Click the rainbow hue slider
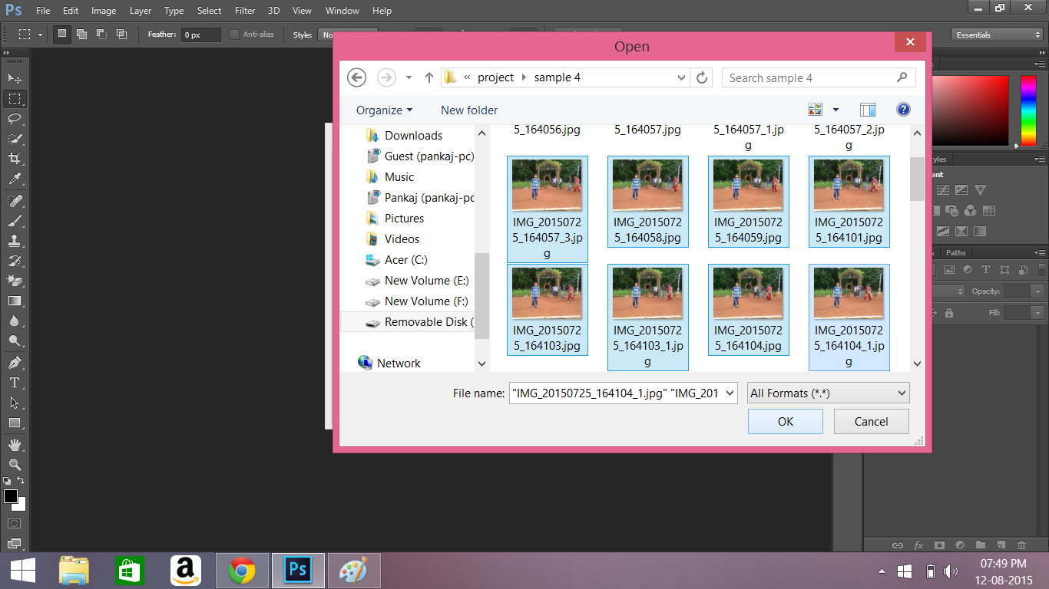The width and height of the screenshot is (1049, 589). click(1027, 111)
